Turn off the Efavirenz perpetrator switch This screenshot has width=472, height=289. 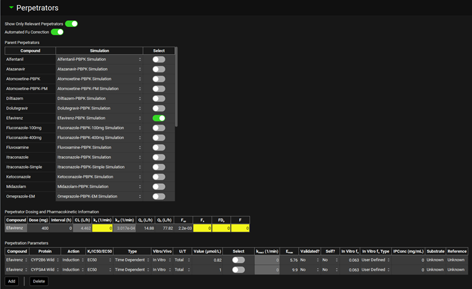coord(159,118)
